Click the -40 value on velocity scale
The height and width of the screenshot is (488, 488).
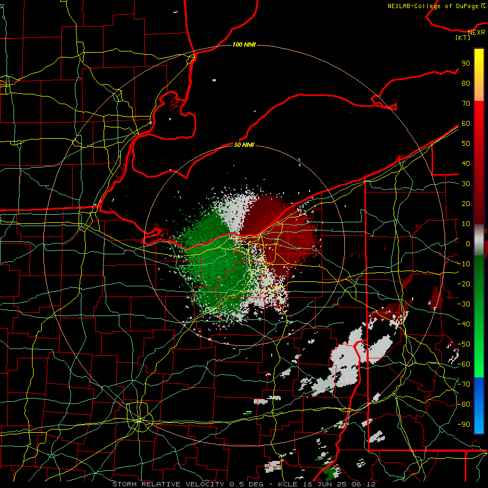tap(464, 324)
